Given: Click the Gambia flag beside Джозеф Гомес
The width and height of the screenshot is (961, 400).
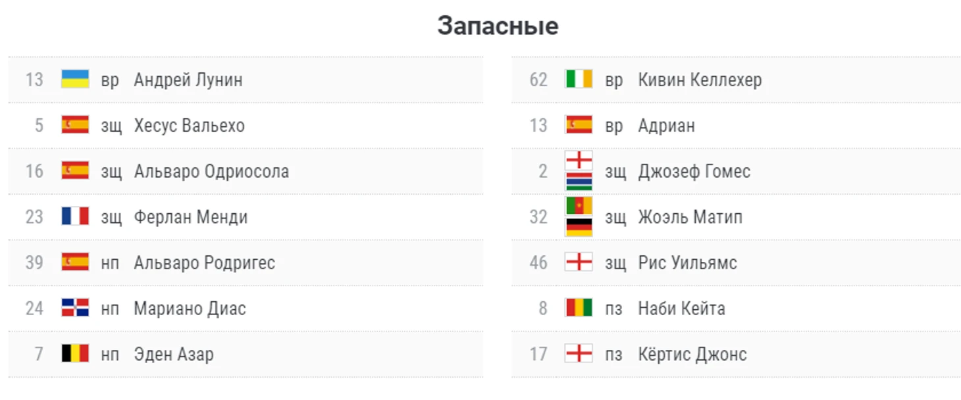Looking at the screenshot, I should coord(579,182).
